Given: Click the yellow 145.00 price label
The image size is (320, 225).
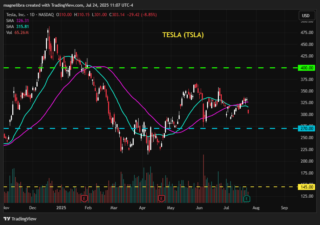Looking at the screenshot, I should (307, 187).
